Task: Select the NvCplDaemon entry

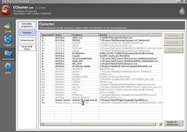Action: click(101, 53)
